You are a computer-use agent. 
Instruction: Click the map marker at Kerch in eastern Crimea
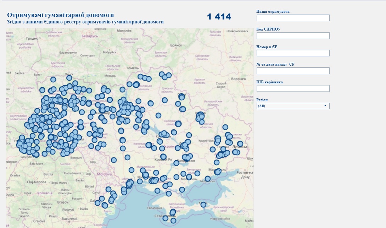pos(203,205)
